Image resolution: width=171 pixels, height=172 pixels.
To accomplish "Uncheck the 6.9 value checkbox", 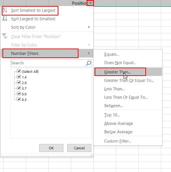I will (x=19, y=94).
